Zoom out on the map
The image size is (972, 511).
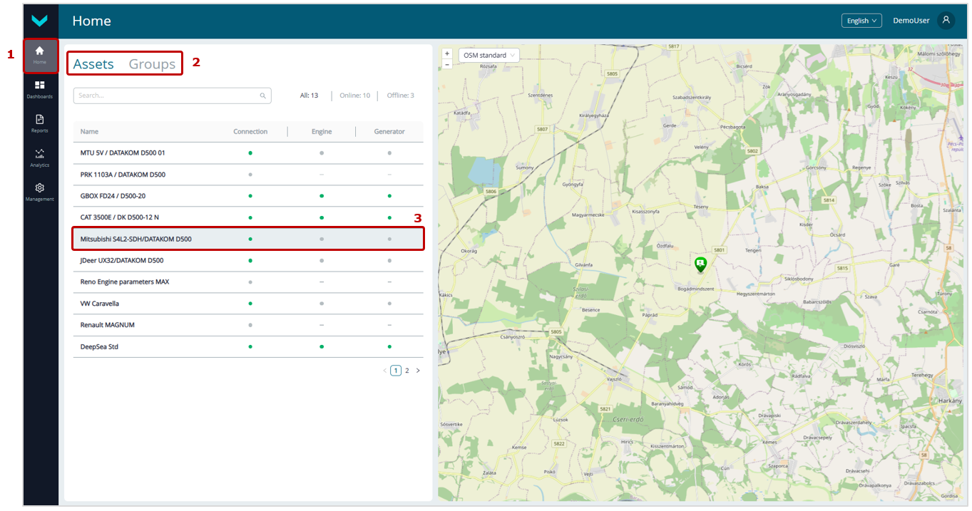point(447,64)
